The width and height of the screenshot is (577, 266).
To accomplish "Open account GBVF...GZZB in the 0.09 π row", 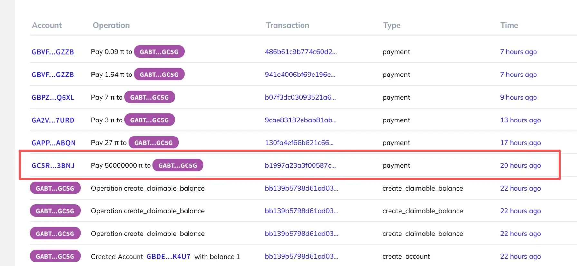I will click(x=53, y=52).
